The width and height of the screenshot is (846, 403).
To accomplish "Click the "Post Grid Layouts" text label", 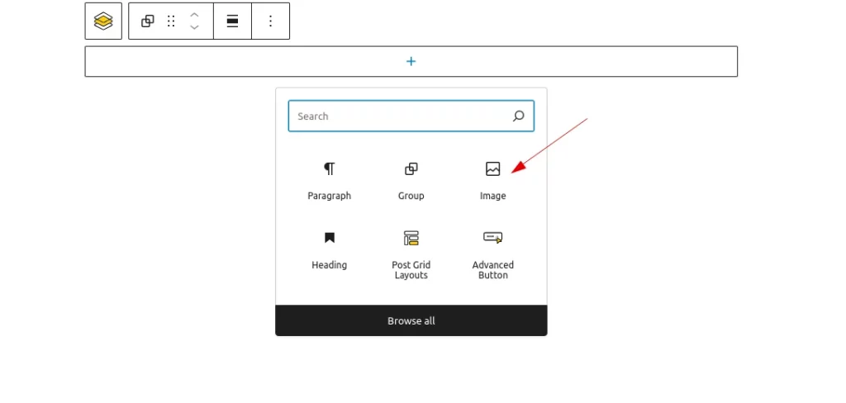I will (411, 270).
